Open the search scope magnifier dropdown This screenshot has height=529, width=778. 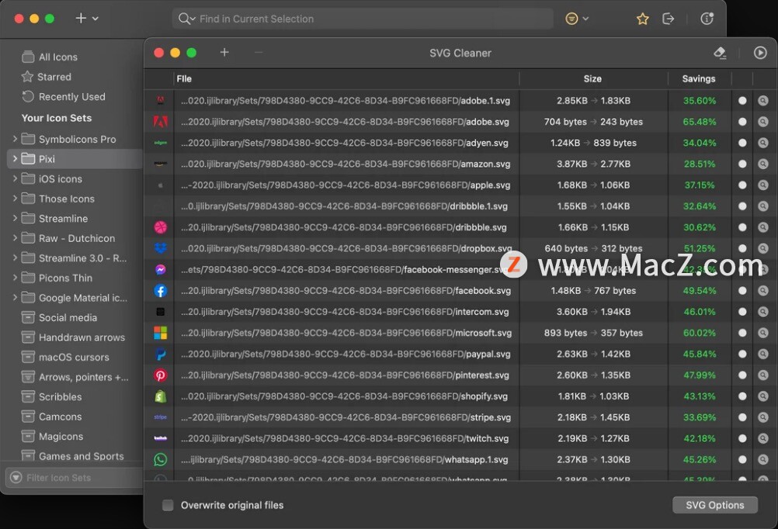point(186,19)
